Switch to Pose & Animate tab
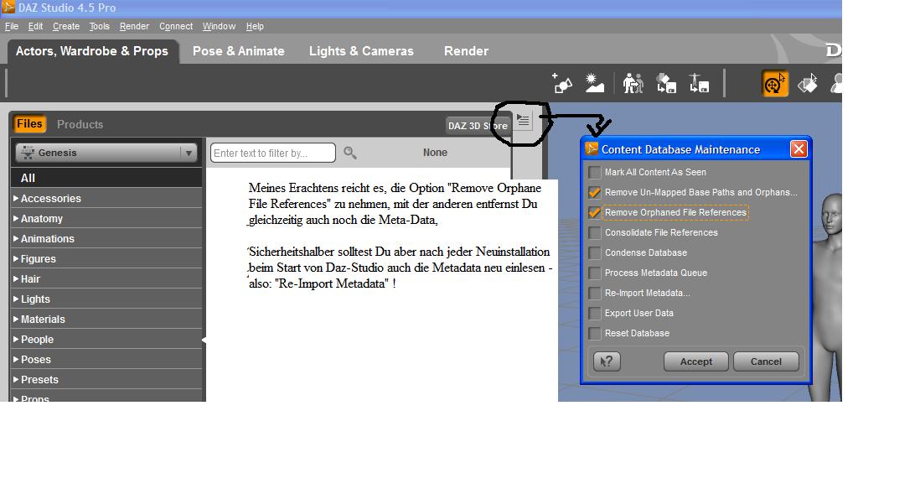The image size is (915, 494). coord(239,51)
